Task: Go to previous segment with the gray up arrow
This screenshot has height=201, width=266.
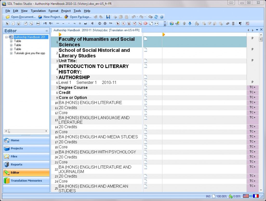Action: coord(184,24)
